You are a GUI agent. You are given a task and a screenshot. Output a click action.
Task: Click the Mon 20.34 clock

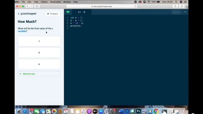(167, 2)
